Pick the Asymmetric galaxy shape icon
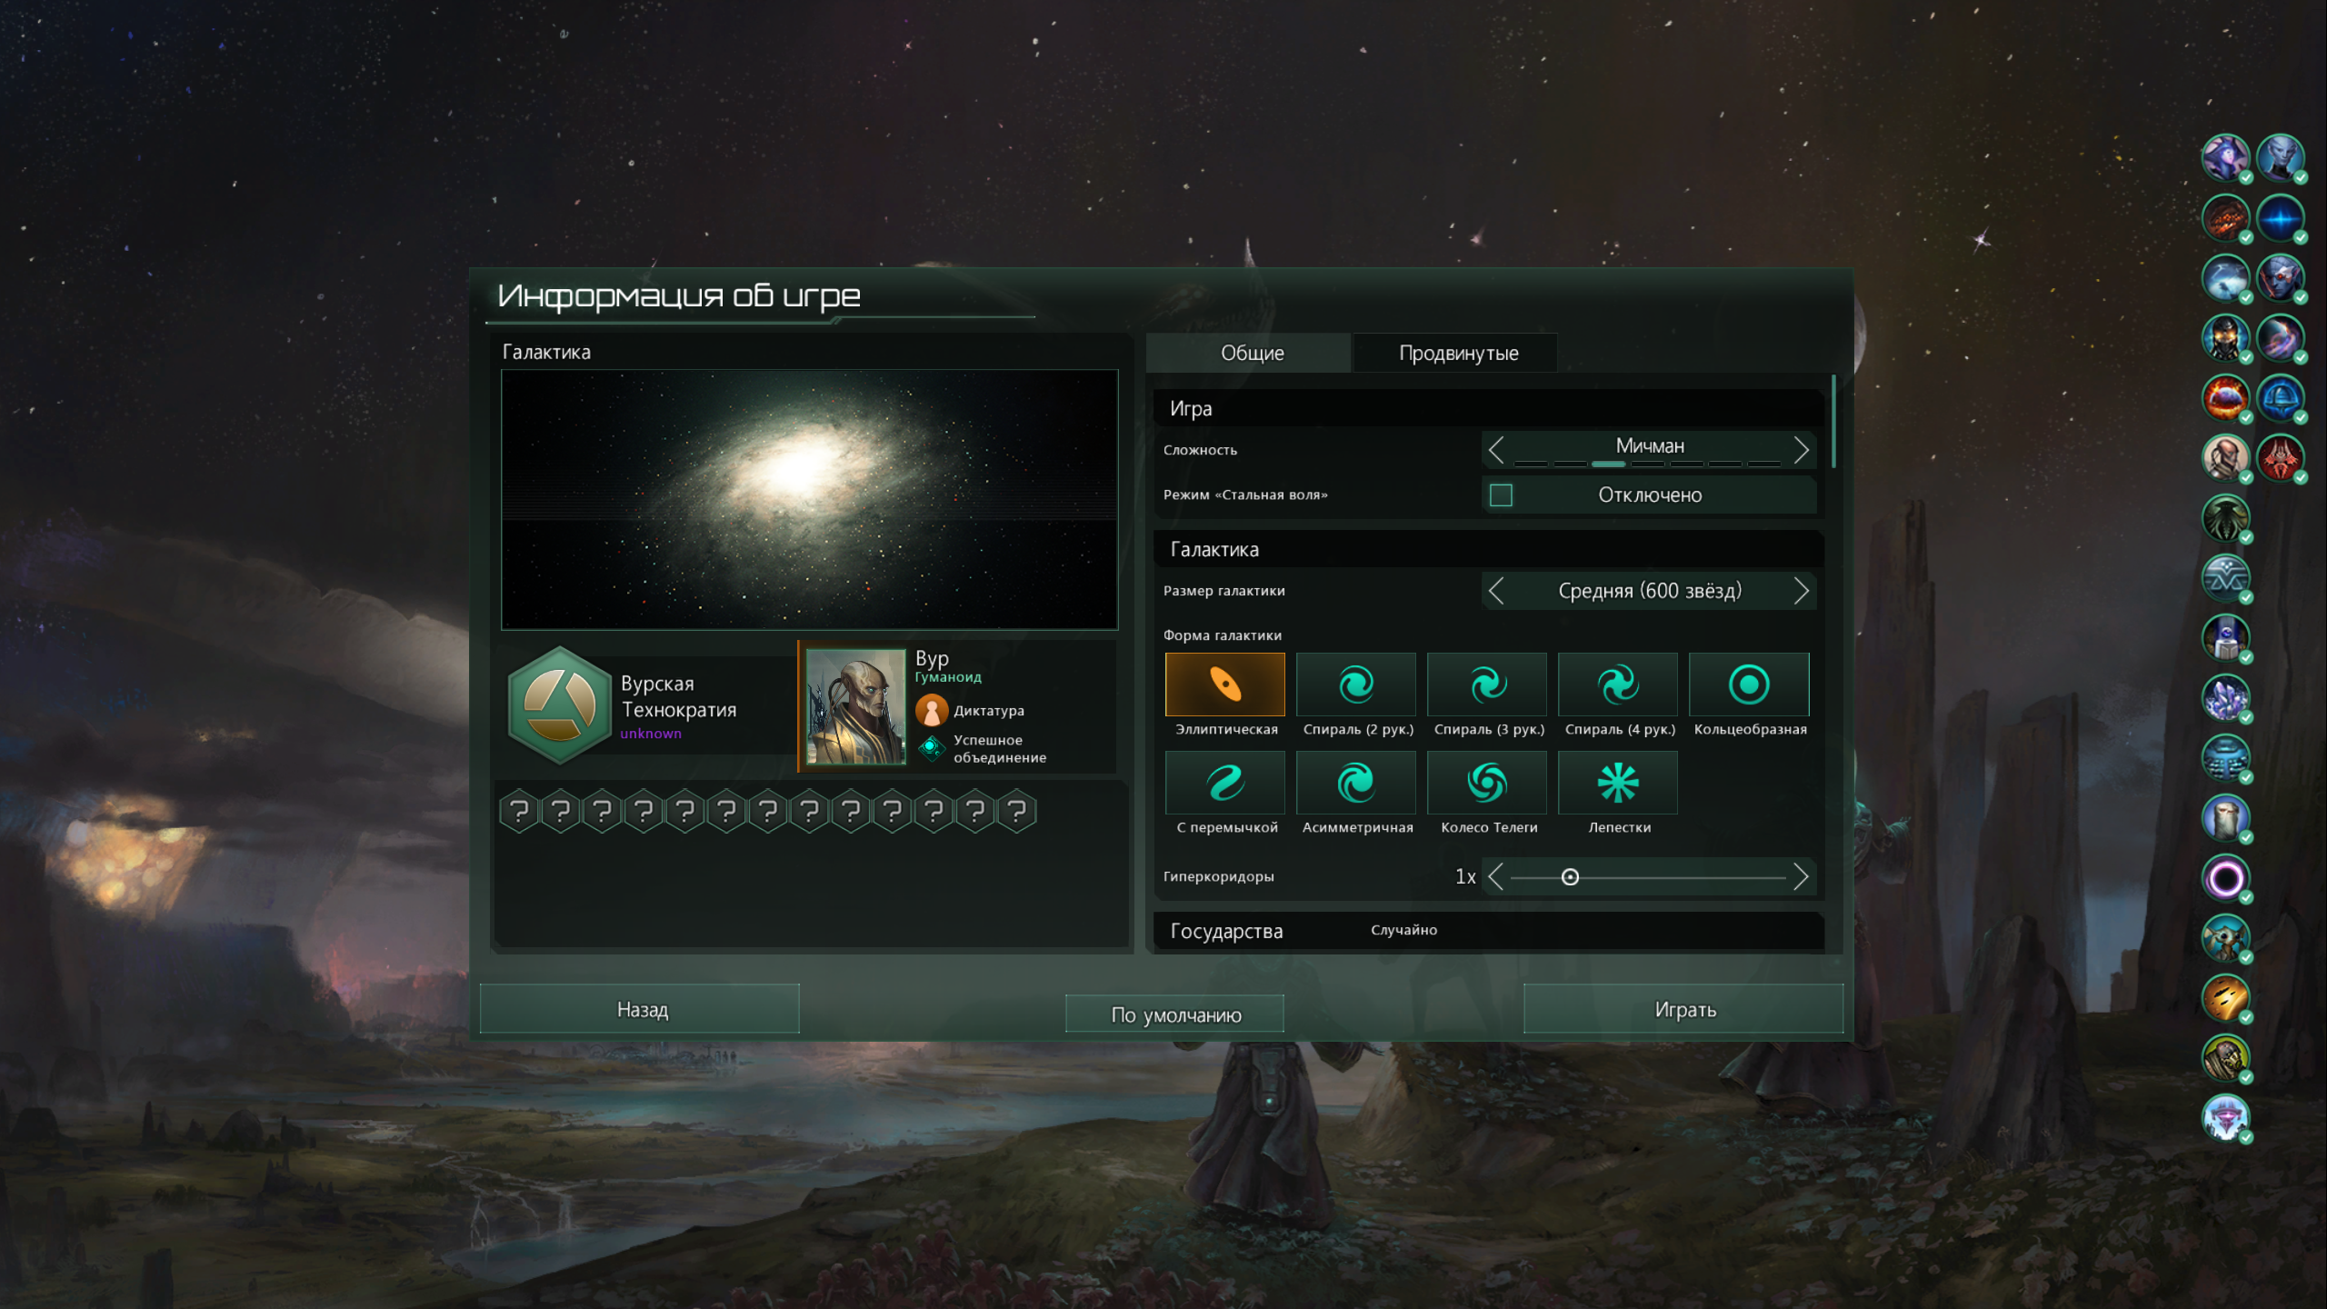This screenshot has height=1309, width=2327. pyautogui.click(x=1355, y=783)
